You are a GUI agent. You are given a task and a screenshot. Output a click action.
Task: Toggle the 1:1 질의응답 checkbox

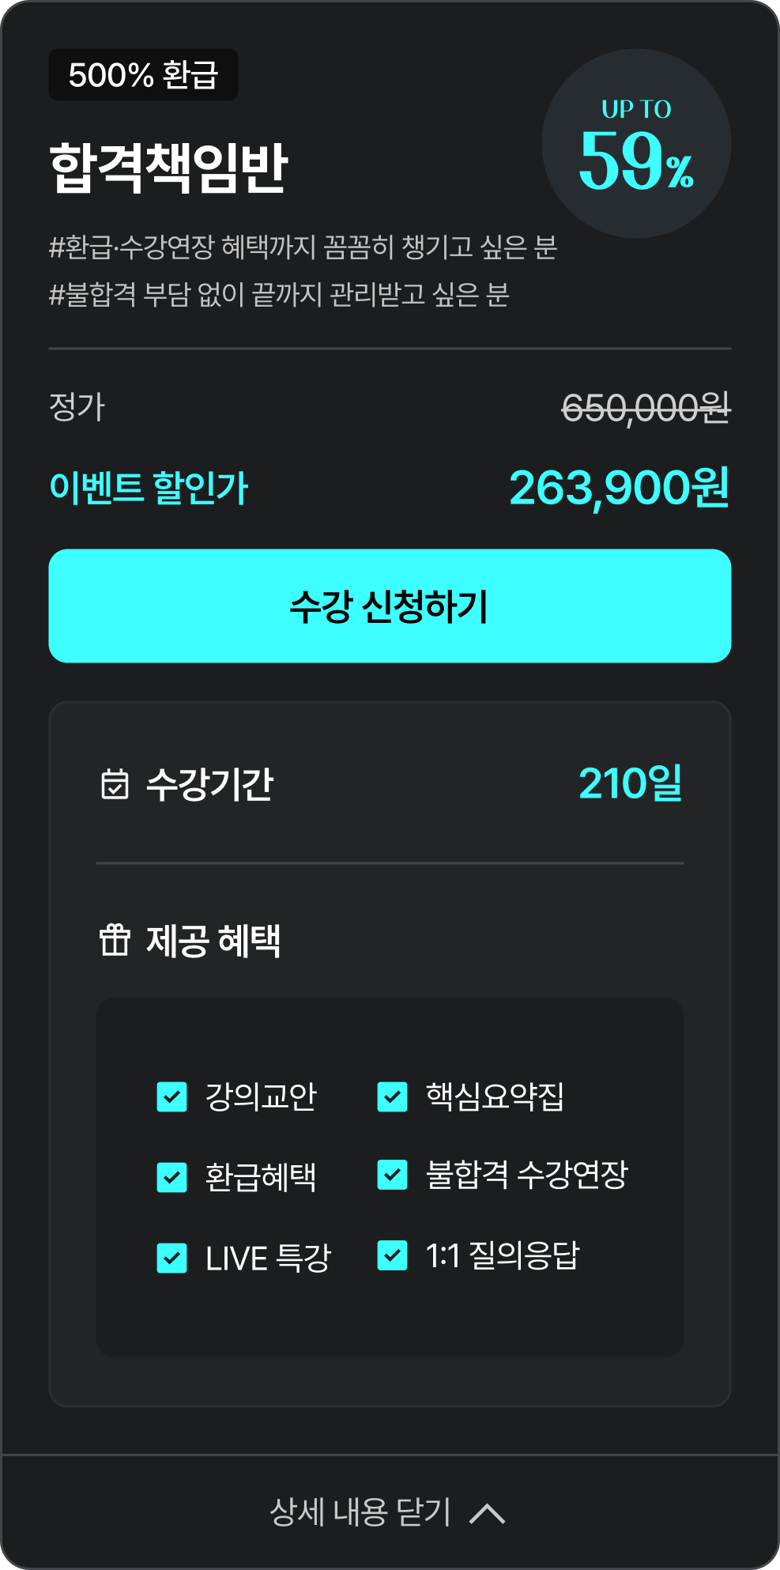[392, 1255]
